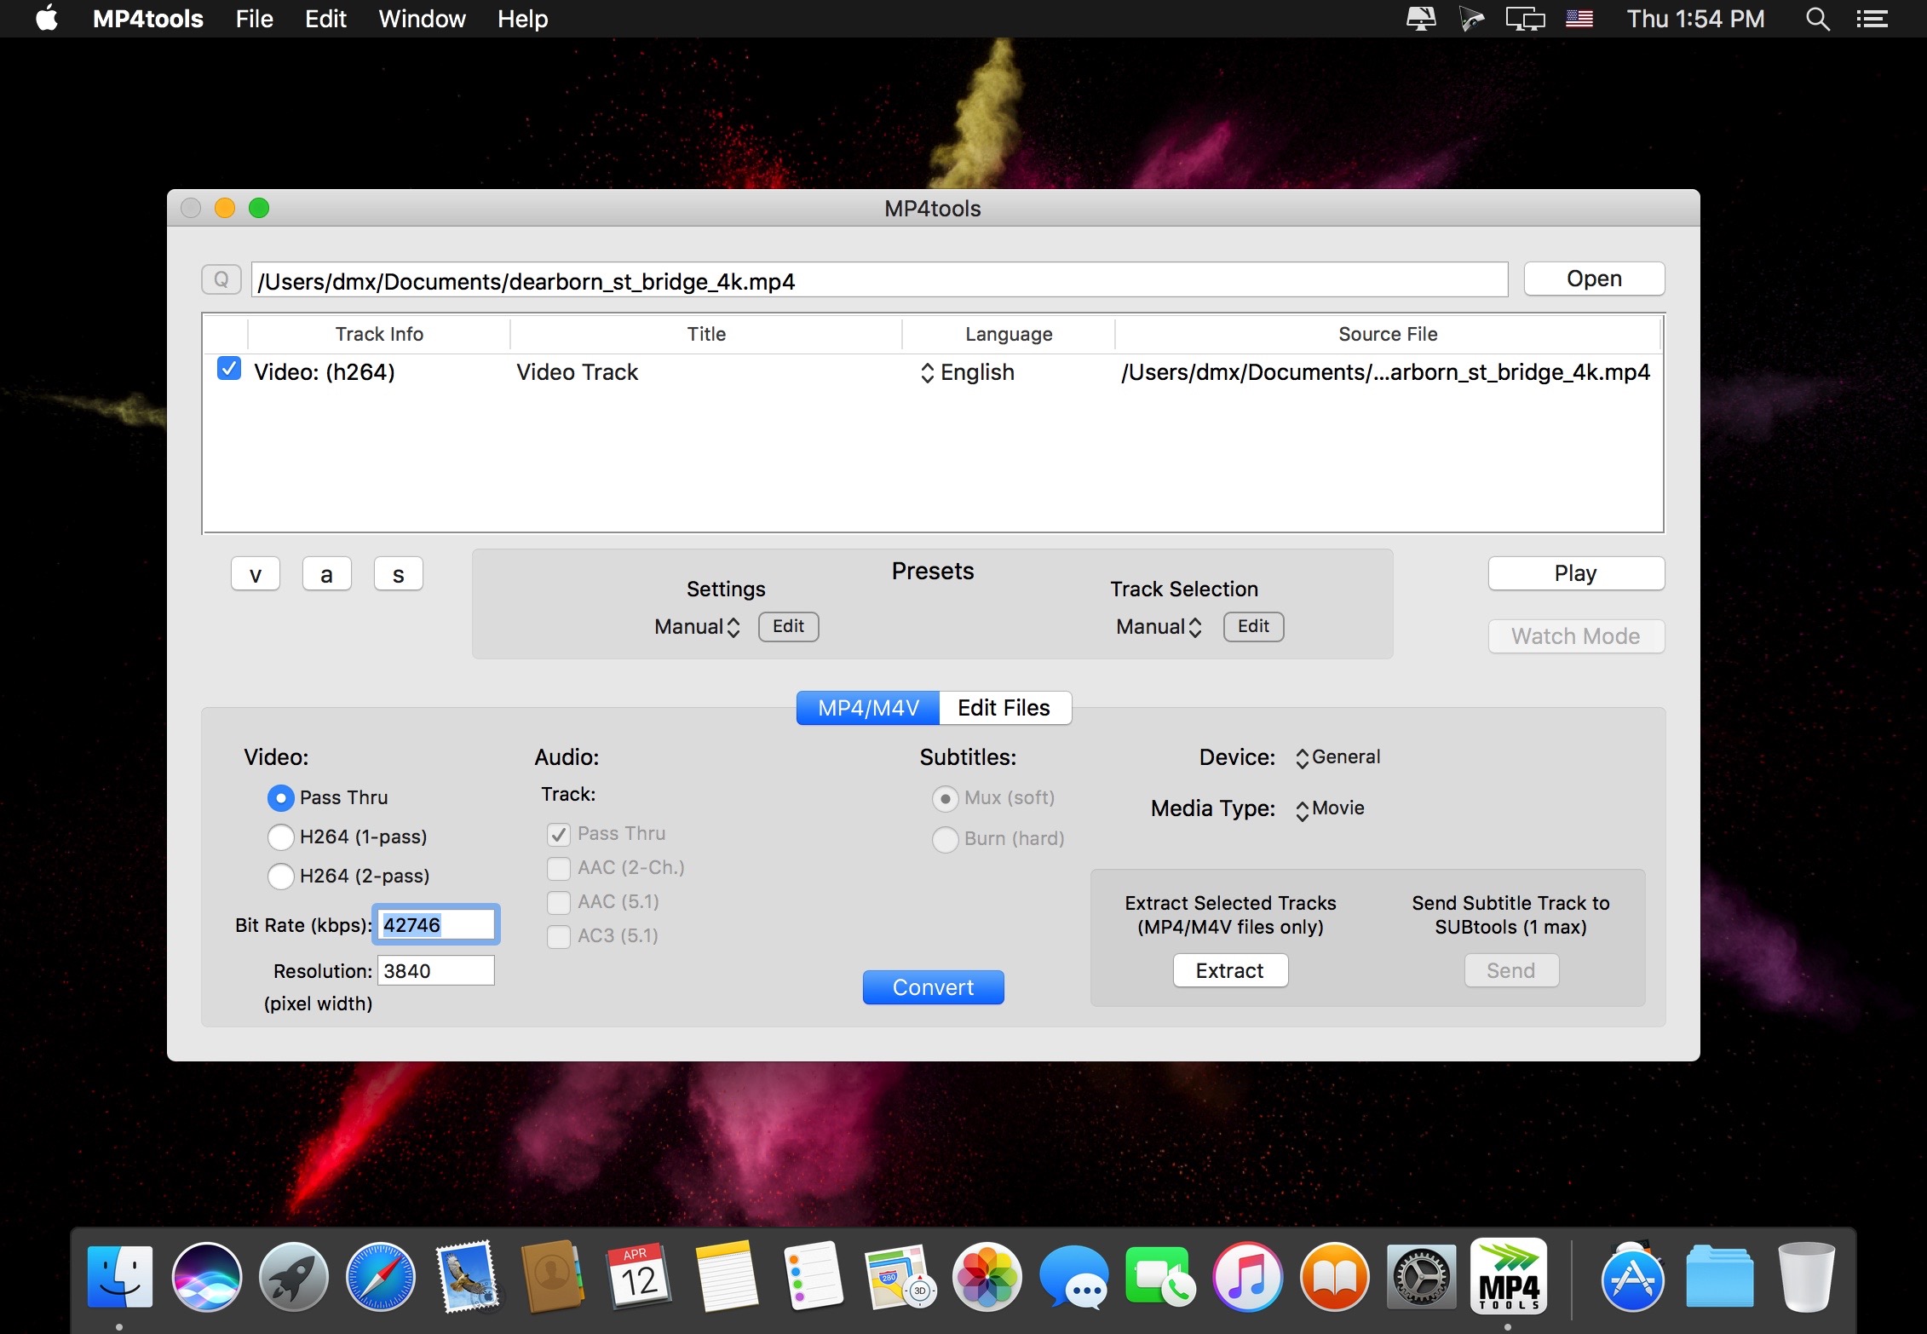Open Safari from the dock
Screen dimensions: 1927x1334
tap(381, 1277)
